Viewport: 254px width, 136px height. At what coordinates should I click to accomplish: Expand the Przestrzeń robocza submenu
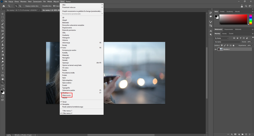coord(82,7)
